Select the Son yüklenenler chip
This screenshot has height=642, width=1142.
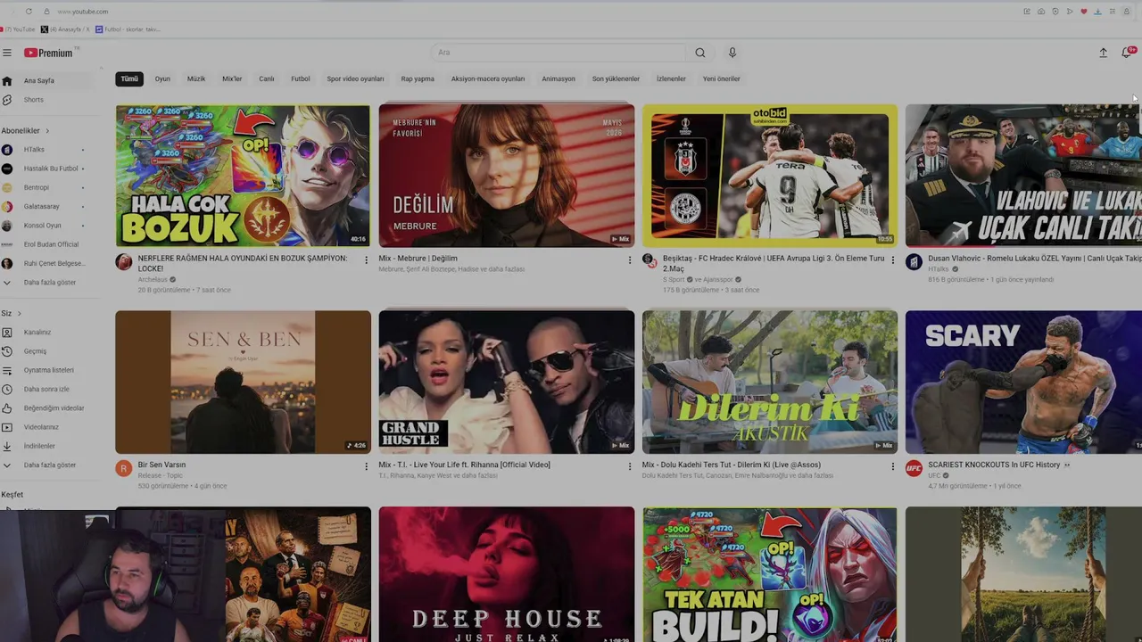(616, 79)
